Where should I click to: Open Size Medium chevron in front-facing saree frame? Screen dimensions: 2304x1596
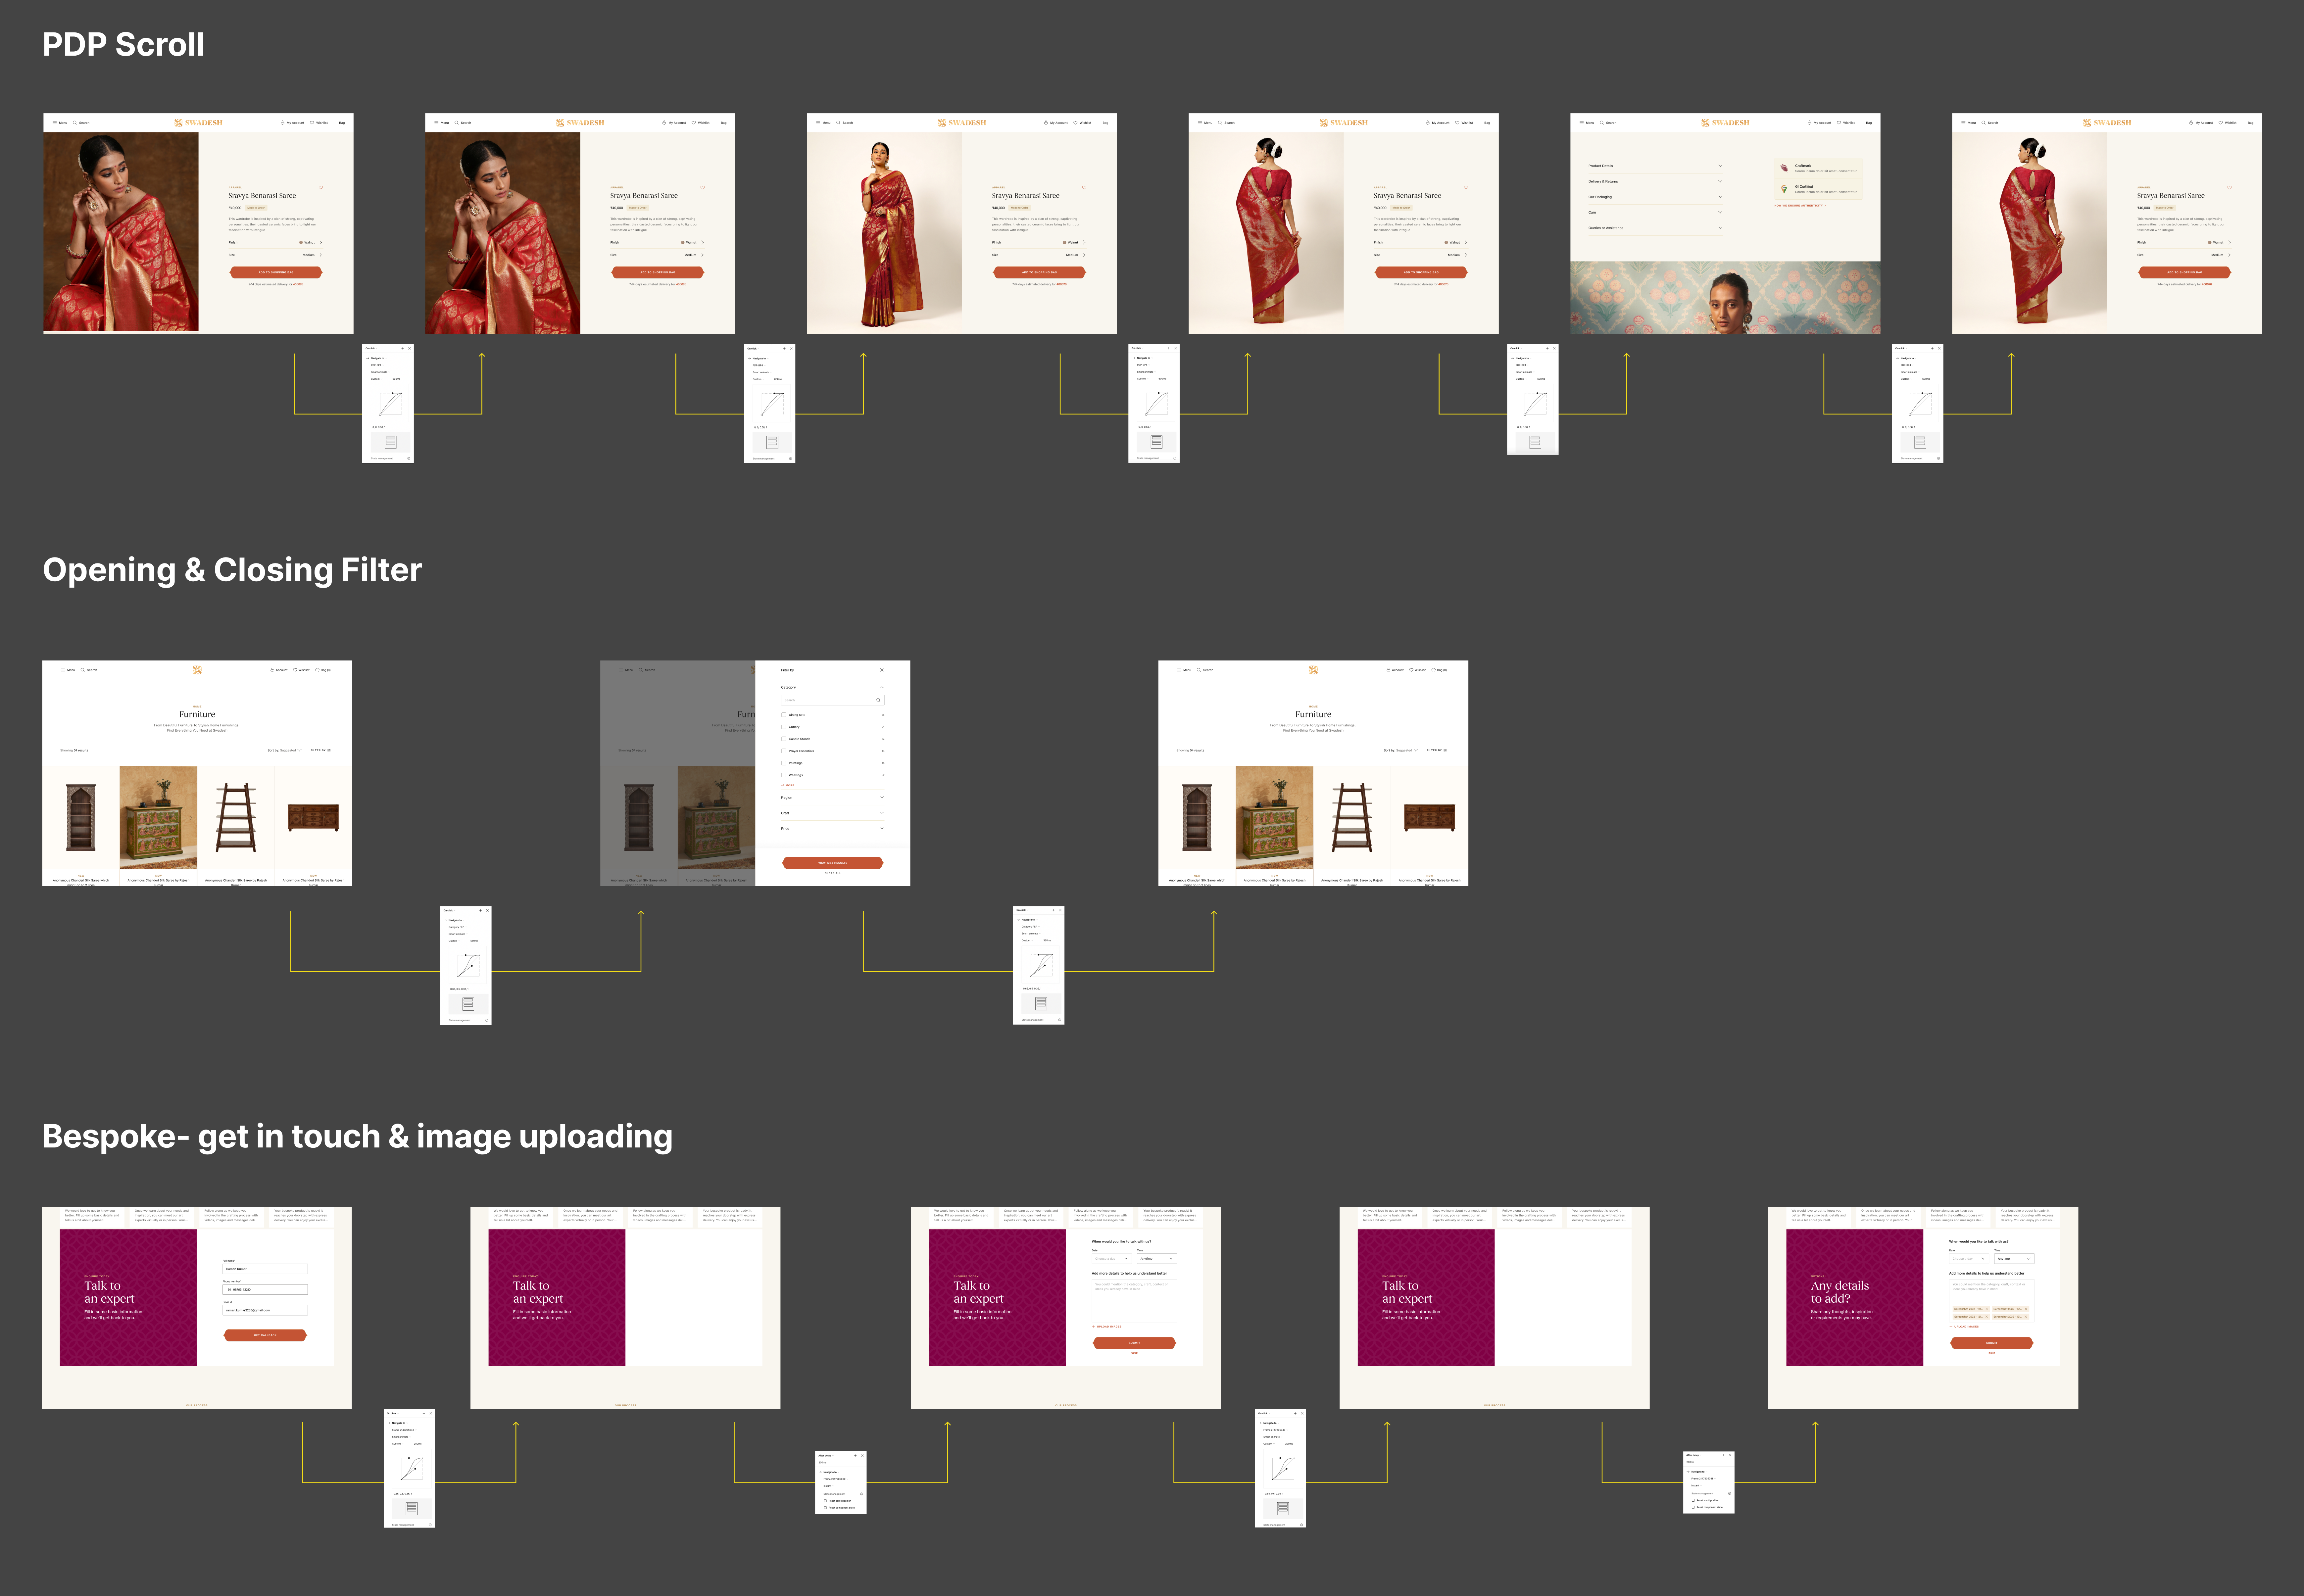tap(1084, 255)
